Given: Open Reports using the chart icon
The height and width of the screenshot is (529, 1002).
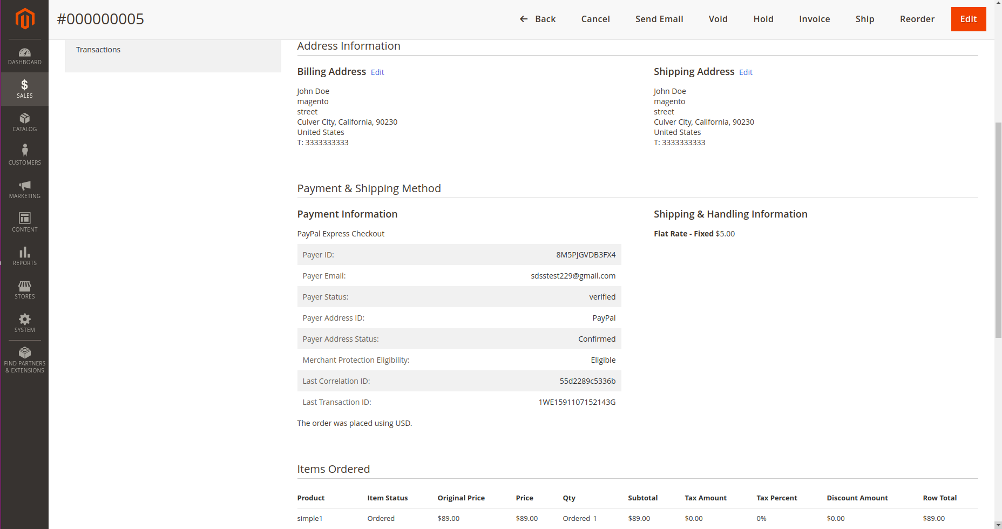Looking at the screenshot, I should point(24,255).
